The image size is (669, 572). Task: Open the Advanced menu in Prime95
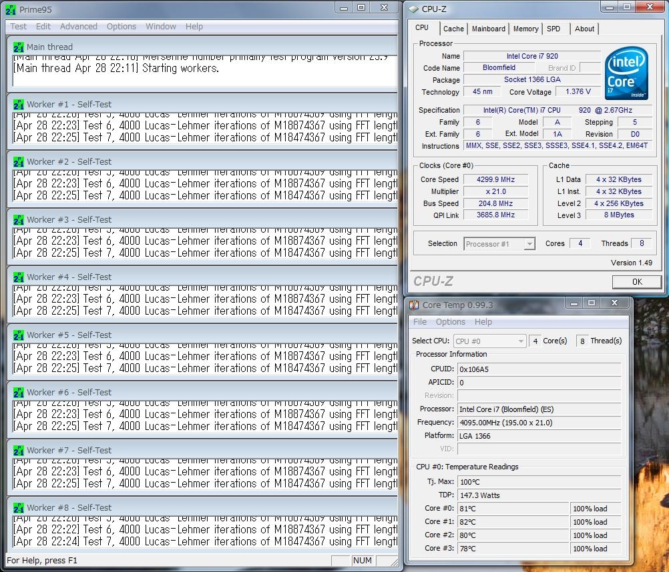coord(79,27)
